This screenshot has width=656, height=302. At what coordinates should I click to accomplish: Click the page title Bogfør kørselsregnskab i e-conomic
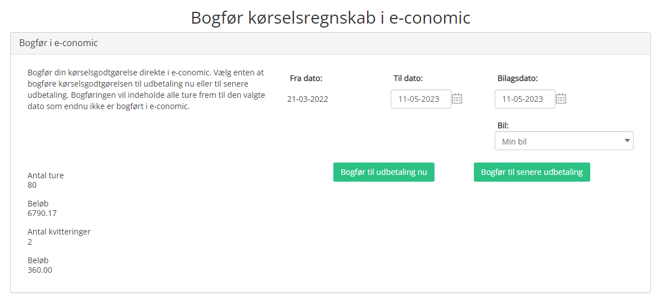point(331,17)
